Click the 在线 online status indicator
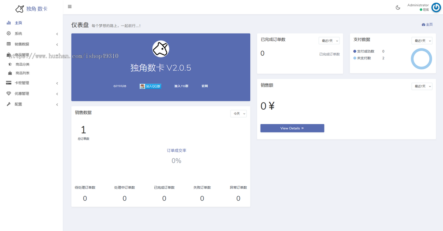 (424, 10)
